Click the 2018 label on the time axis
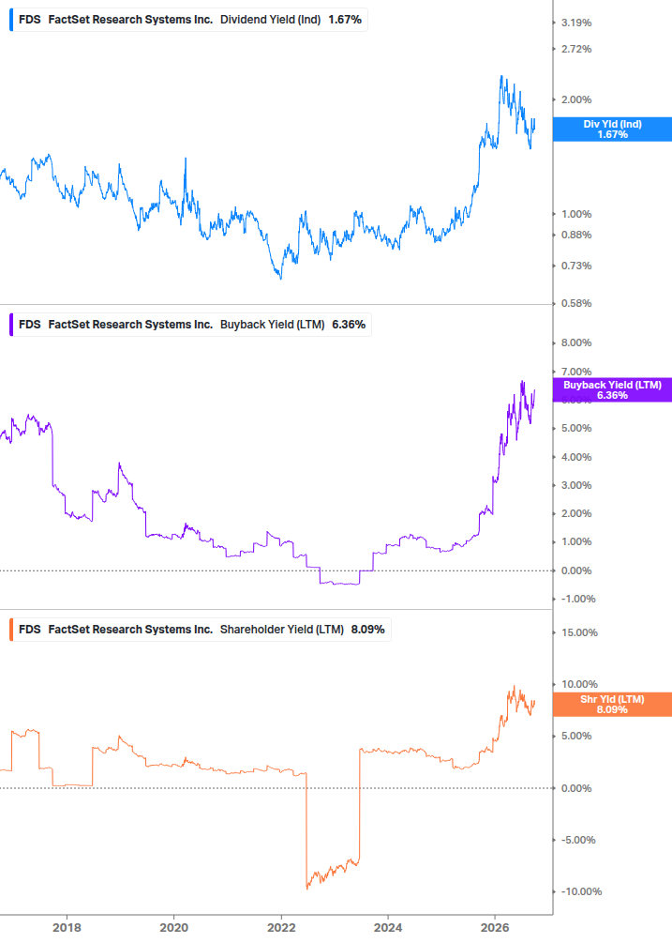The height and width of the screenshot is (943, 672). point(67,928)
